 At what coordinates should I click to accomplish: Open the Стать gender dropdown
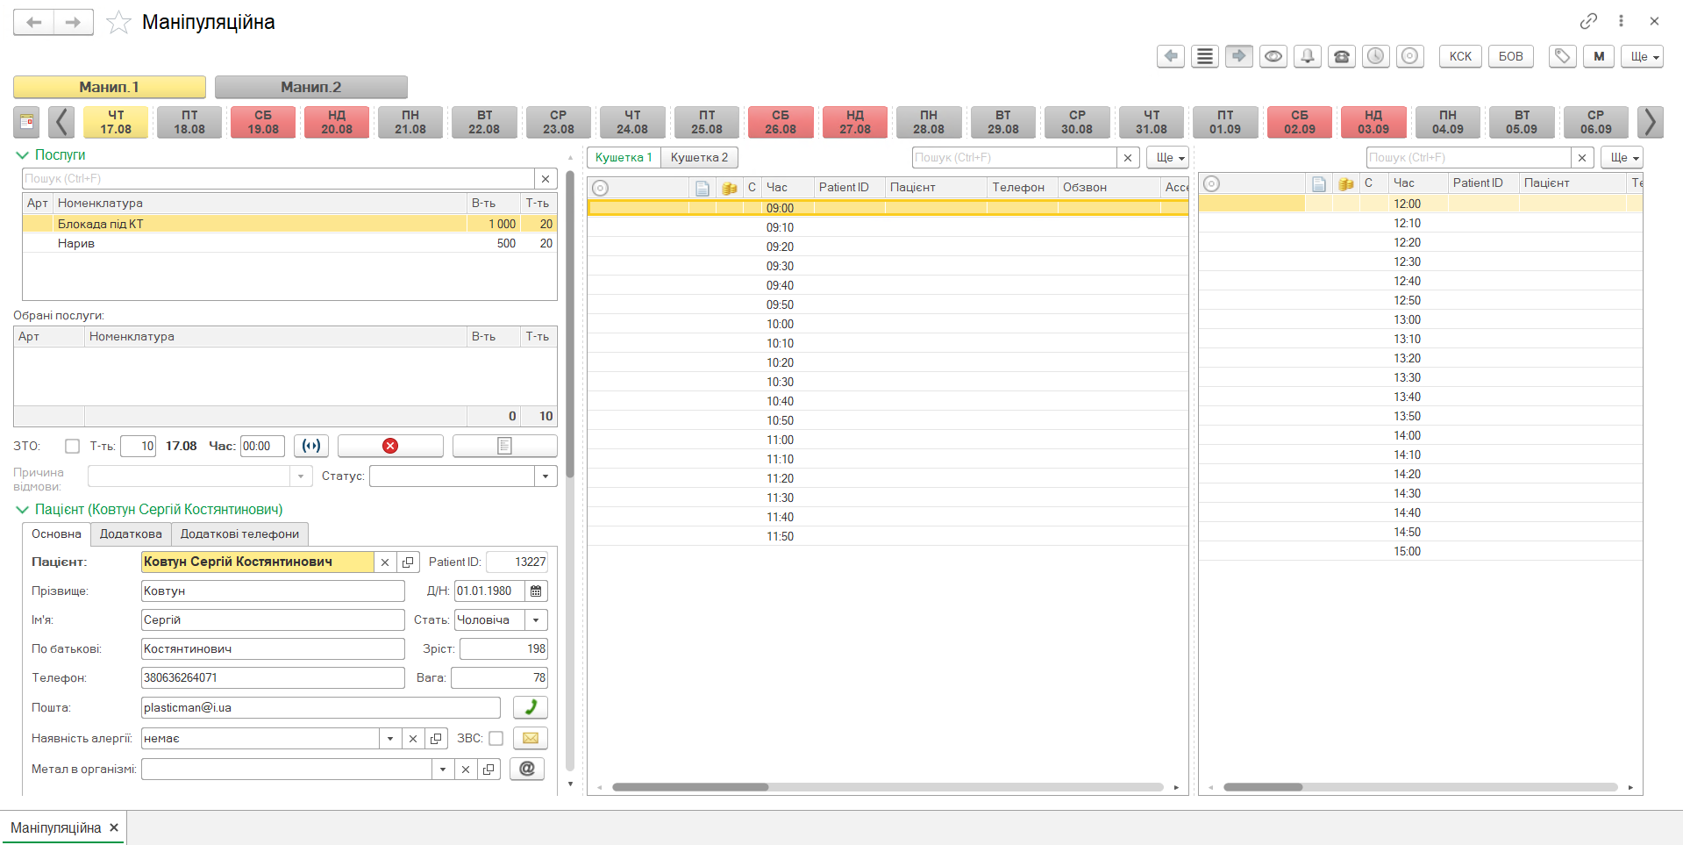[x=536, y=620]
